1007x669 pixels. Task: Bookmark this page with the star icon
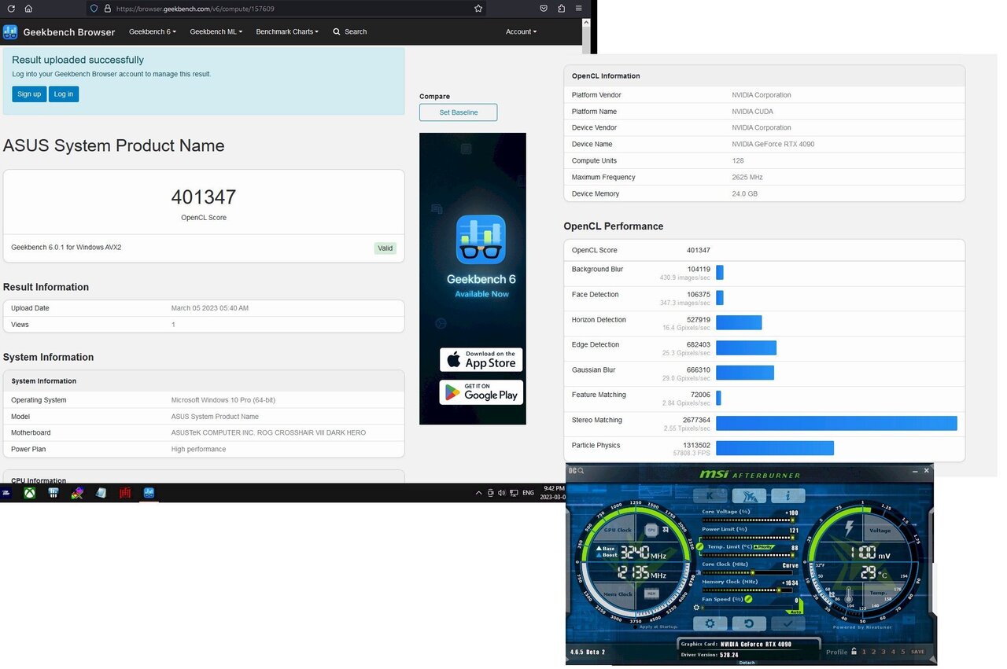(478, 9)
